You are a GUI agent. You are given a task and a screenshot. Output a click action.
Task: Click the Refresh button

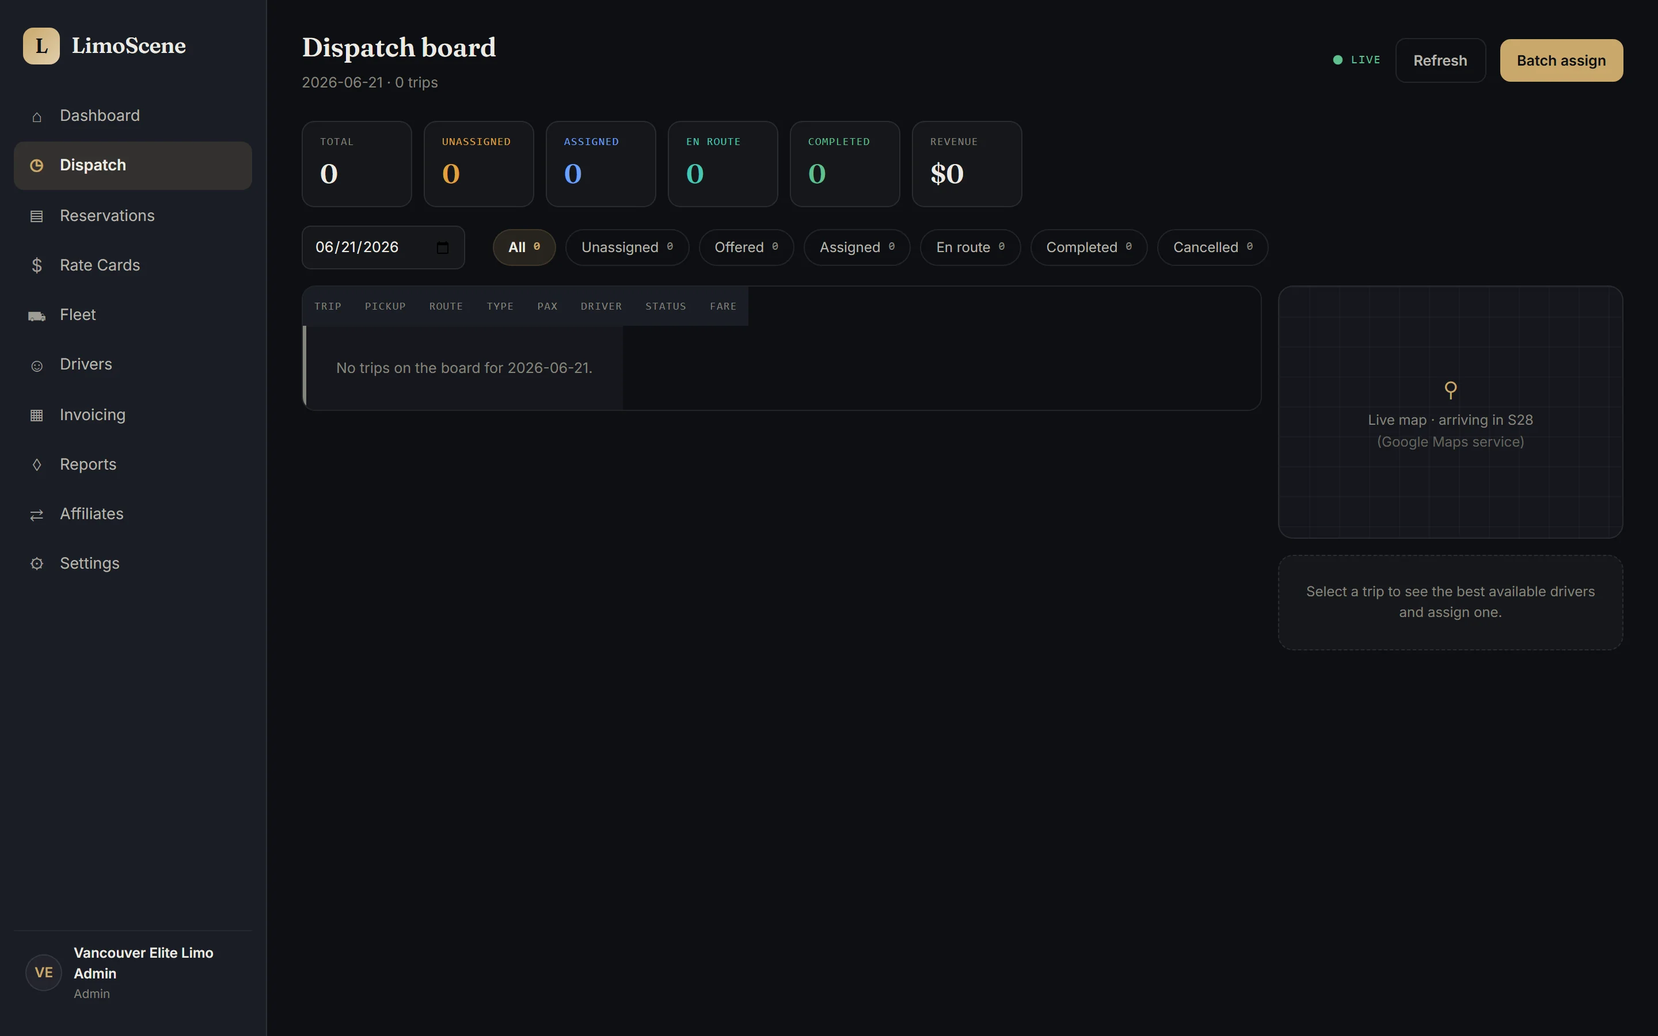tap(1440, 60)
